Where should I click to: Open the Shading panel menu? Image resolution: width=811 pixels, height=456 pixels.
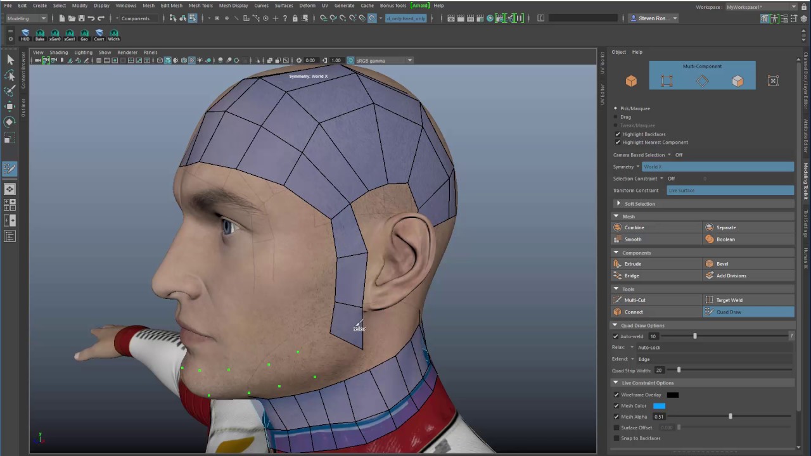pyautogui.click(x=58, y=53)
